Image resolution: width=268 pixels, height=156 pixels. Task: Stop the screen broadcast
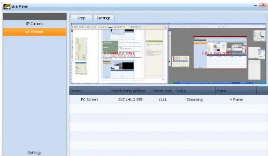[x=81, y=18]
